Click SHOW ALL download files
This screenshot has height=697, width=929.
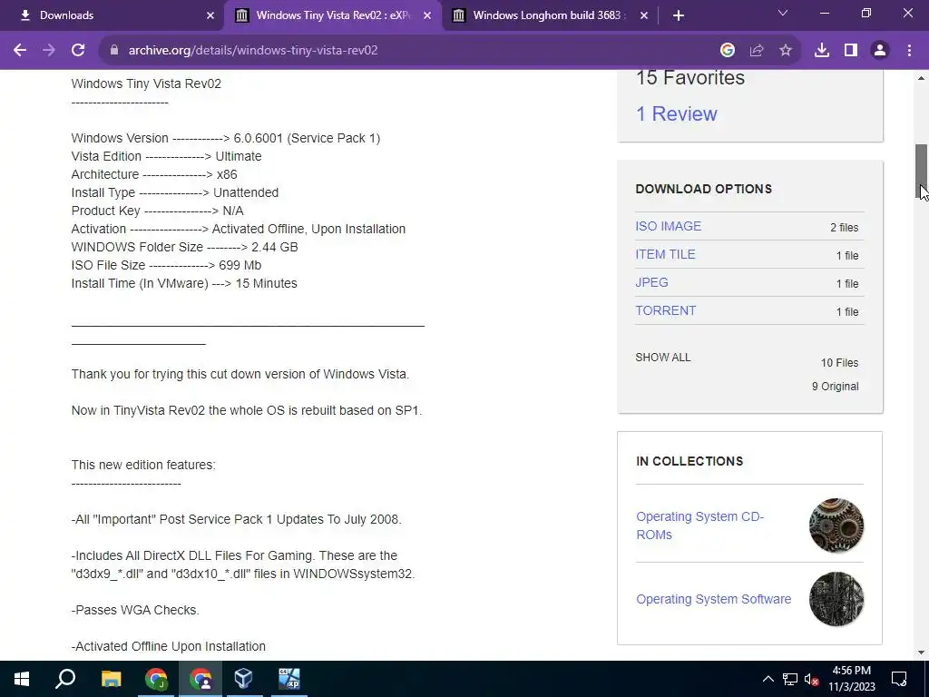point(663,358)
